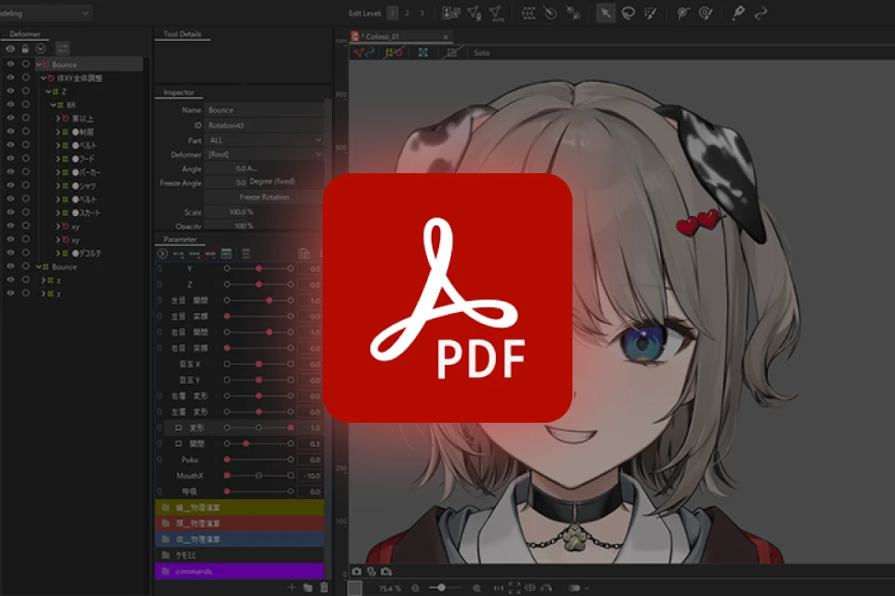Reset canvas zoom to 1:1
Viewport: 895px width, 596px height.
[x=498, y=588]
